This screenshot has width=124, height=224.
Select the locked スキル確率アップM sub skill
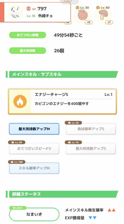pyautogui.click(x=34, y=168)
